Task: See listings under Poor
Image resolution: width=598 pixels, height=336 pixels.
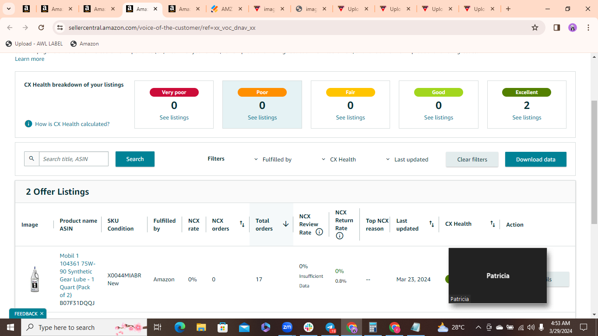Action: click(262, 118)
